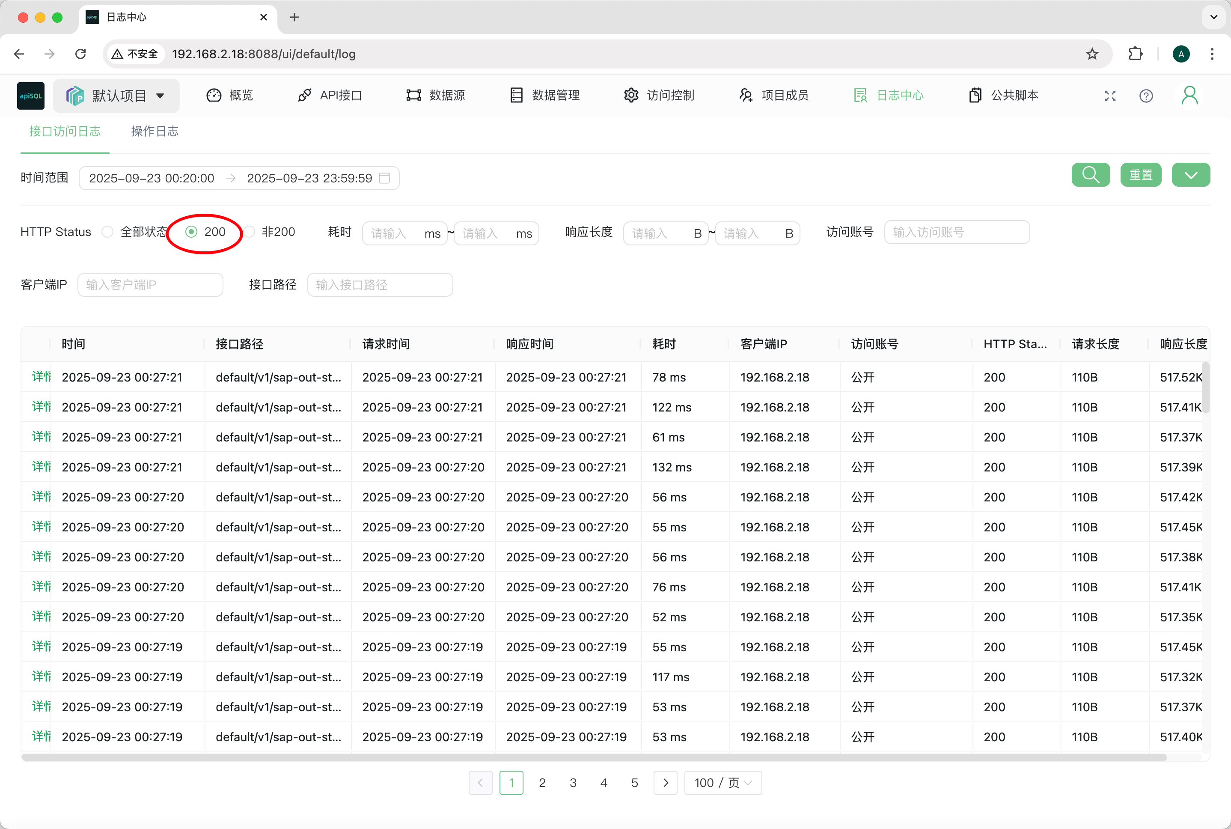Open the 100 / 页 page size dropdown
Image resolution: width=1231 pixels, height=829 pixels.
[x=722, y=782]
